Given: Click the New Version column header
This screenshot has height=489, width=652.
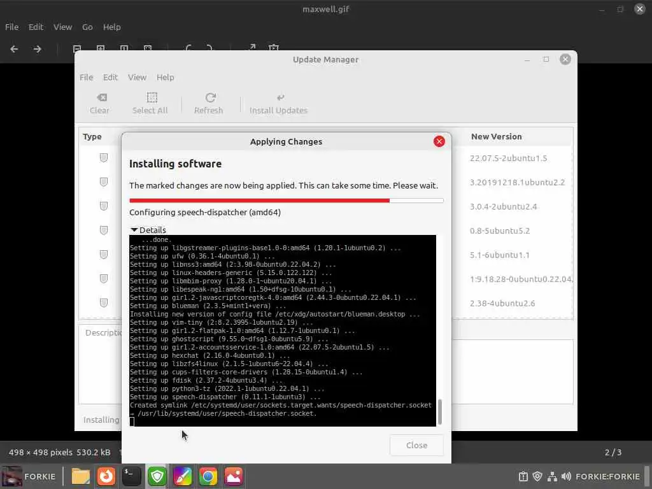Looking at the screenshot, I should tap(497, 136).
